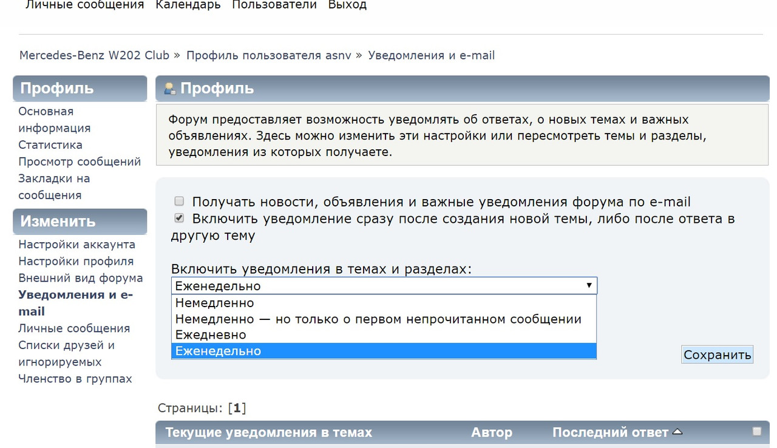This screenshot has height=448, width=777.
Task: Click the Уведомления и e-mail breadcrumb
Action: coord(432,55)
